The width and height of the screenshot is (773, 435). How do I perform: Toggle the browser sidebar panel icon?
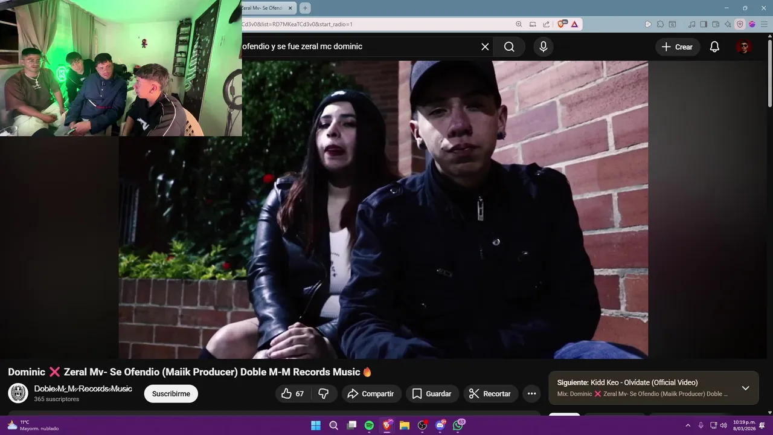[704, 24]
